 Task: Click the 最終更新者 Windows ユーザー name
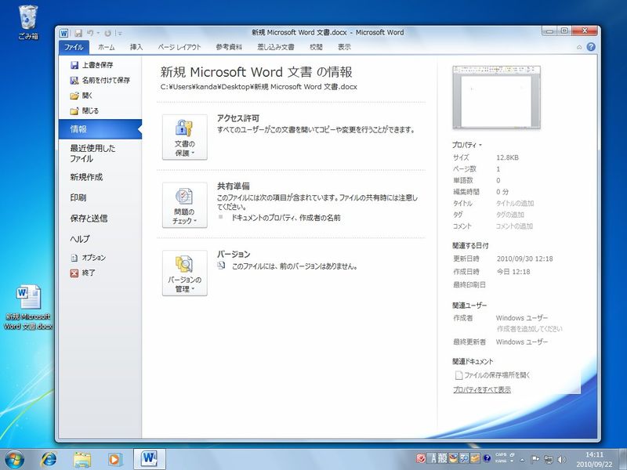click(522, 342)
